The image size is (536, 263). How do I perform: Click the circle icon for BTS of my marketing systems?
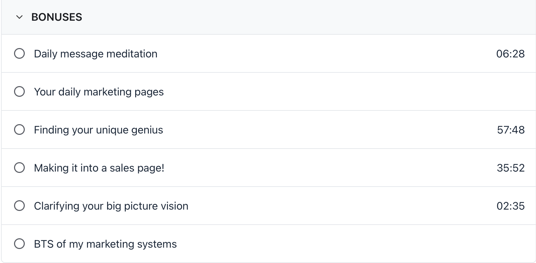(x=19, y=244)
